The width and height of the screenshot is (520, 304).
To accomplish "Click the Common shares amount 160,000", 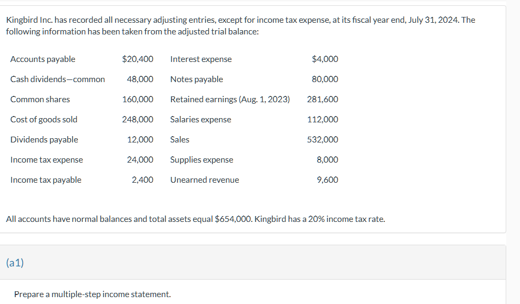I will click(138, 100).
